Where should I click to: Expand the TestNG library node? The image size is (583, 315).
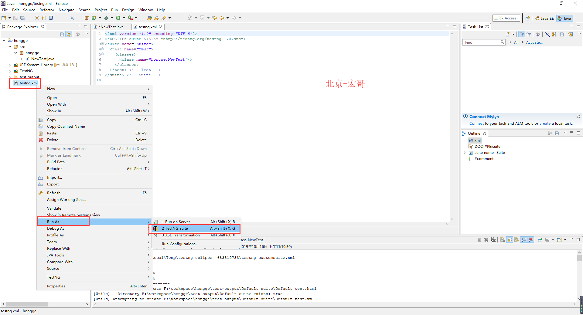point(10,71)
